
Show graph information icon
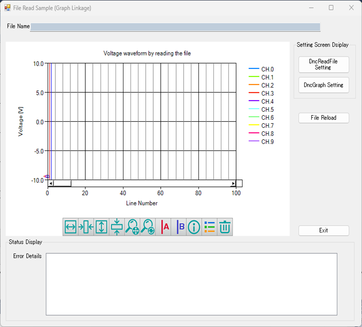pos(194,227)
